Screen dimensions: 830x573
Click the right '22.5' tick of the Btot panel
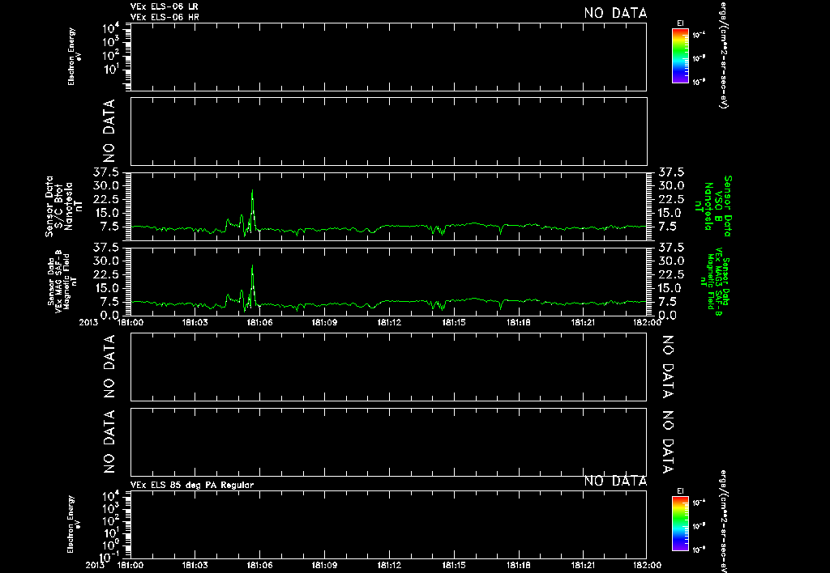coord(670,199)
